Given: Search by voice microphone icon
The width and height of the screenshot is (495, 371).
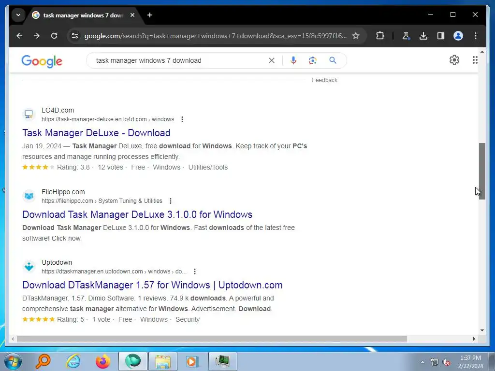Looking at the screenshot, I should coord(293,60).
